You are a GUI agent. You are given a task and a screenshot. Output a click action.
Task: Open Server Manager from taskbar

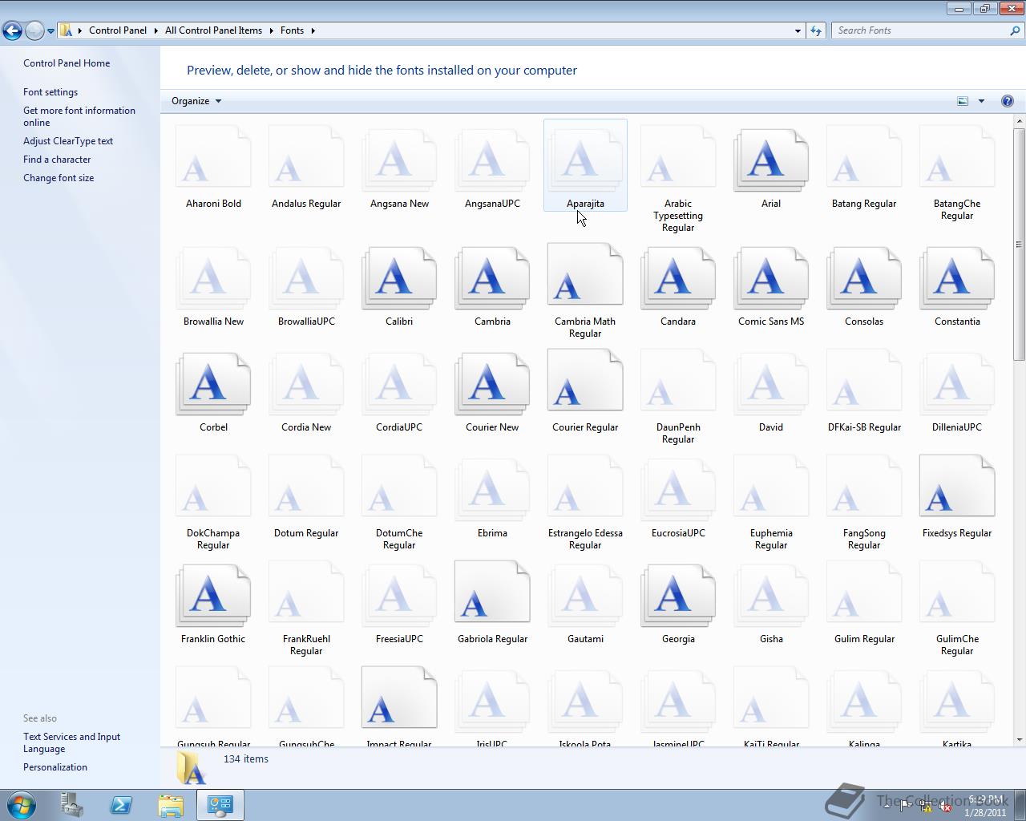(71, 805)
